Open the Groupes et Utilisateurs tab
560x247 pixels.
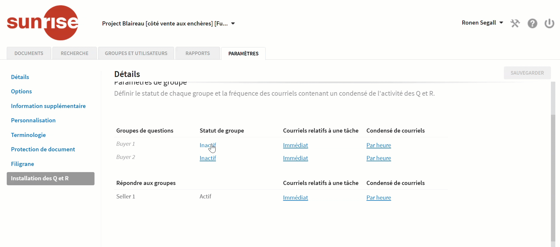click(x=136, y=53)
